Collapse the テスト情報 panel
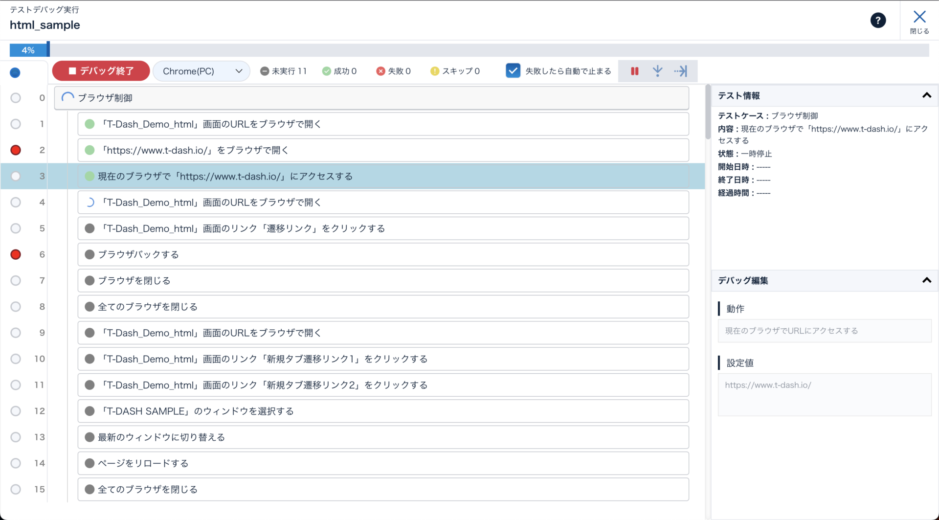939x520 pixels. 926,95
